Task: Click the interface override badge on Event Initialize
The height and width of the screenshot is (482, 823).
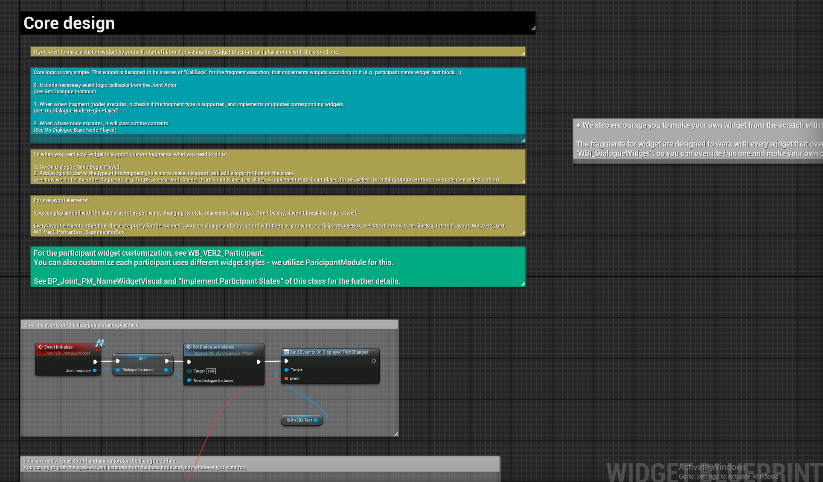Action: [100, 343]
